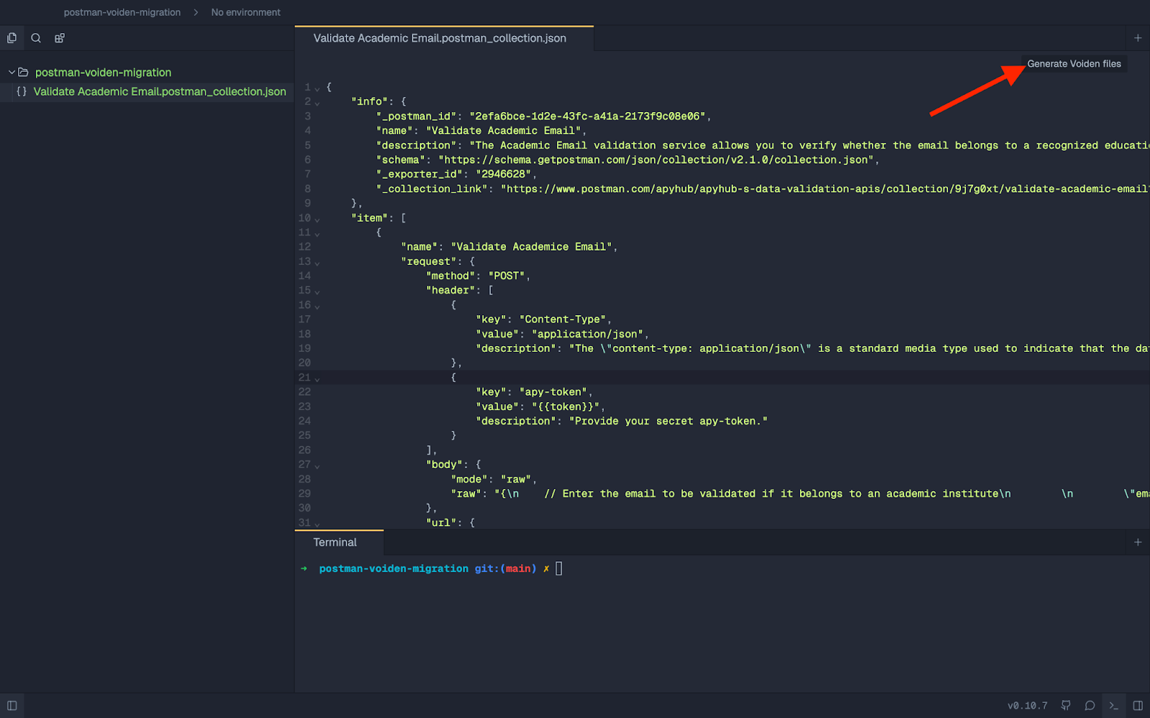This screenshot has width=1150, height=718.
Task: Click the open folder icon beside postman-voiden-migration
Action: click(x=23, y=73)
